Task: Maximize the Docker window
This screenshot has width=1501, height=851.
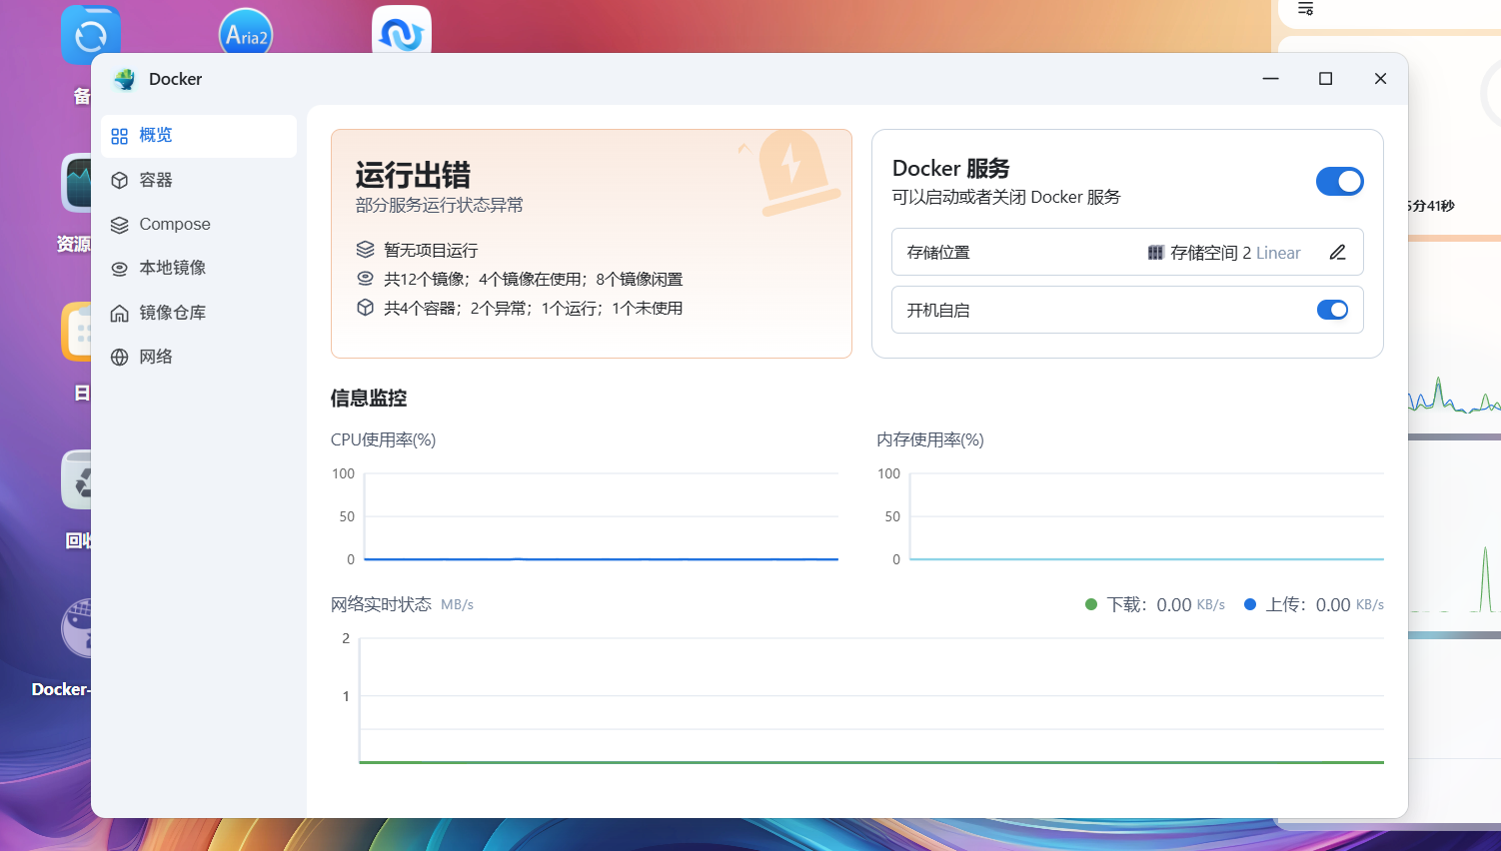Action: pyautogui.click(x=1326, y=79)
